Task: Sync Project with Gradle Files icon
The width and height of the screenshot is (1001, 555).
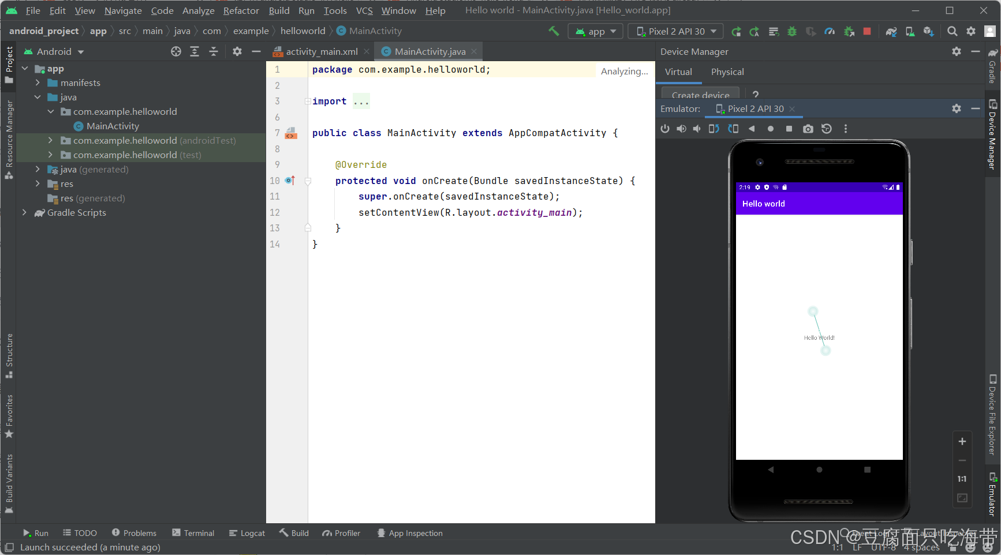Action: pyautogui.click(x=891, y=32)
